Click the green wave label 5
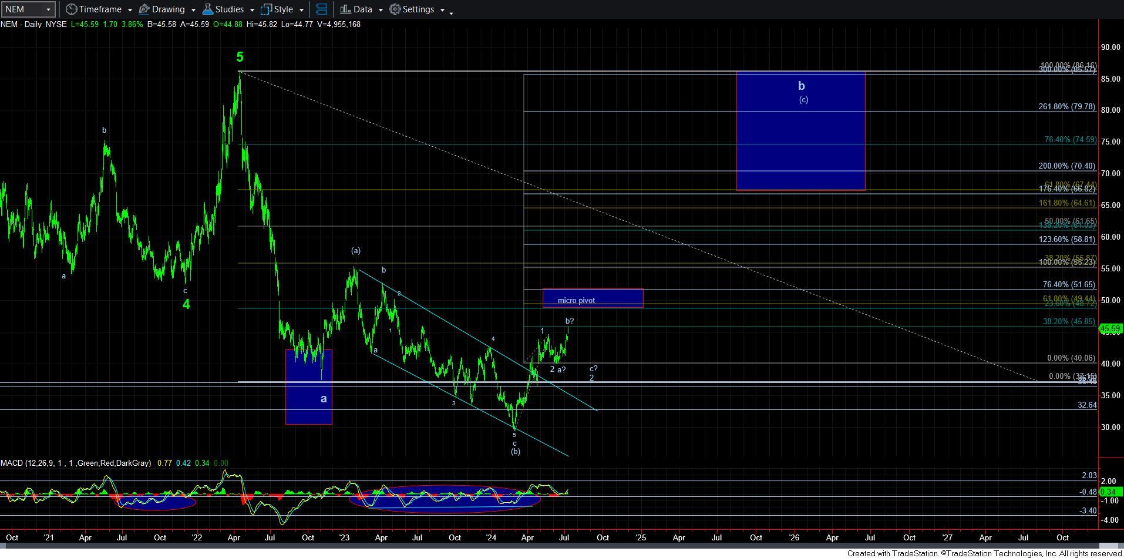 (240, 57)
